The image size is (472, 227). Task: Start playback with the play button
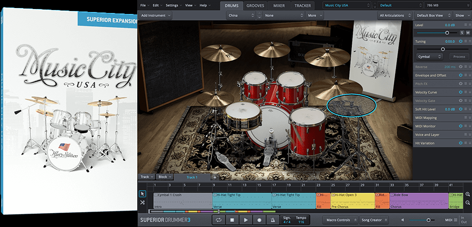point(246,220)
